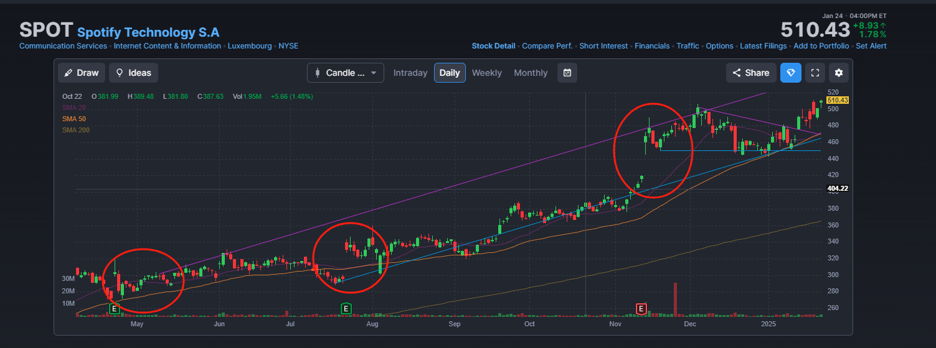Click the Spotify Technology S.A company name
Viewport: 936px width, 348px height.
tap(148, 32)
